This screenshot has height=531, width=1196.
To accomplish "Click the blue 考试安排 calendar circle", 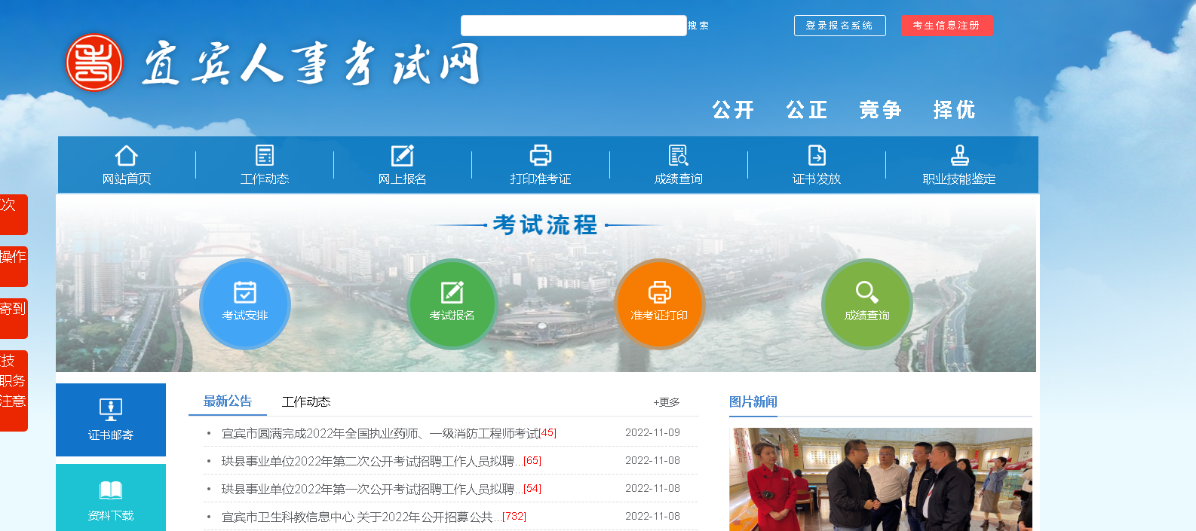I will (245, 304).
